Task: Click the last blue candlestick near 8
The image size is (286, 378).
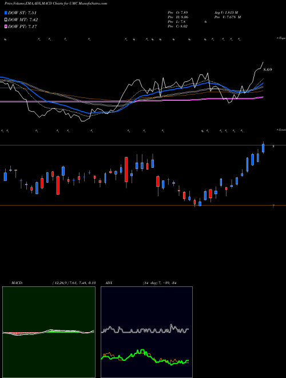Action: (x=263, y=148)
